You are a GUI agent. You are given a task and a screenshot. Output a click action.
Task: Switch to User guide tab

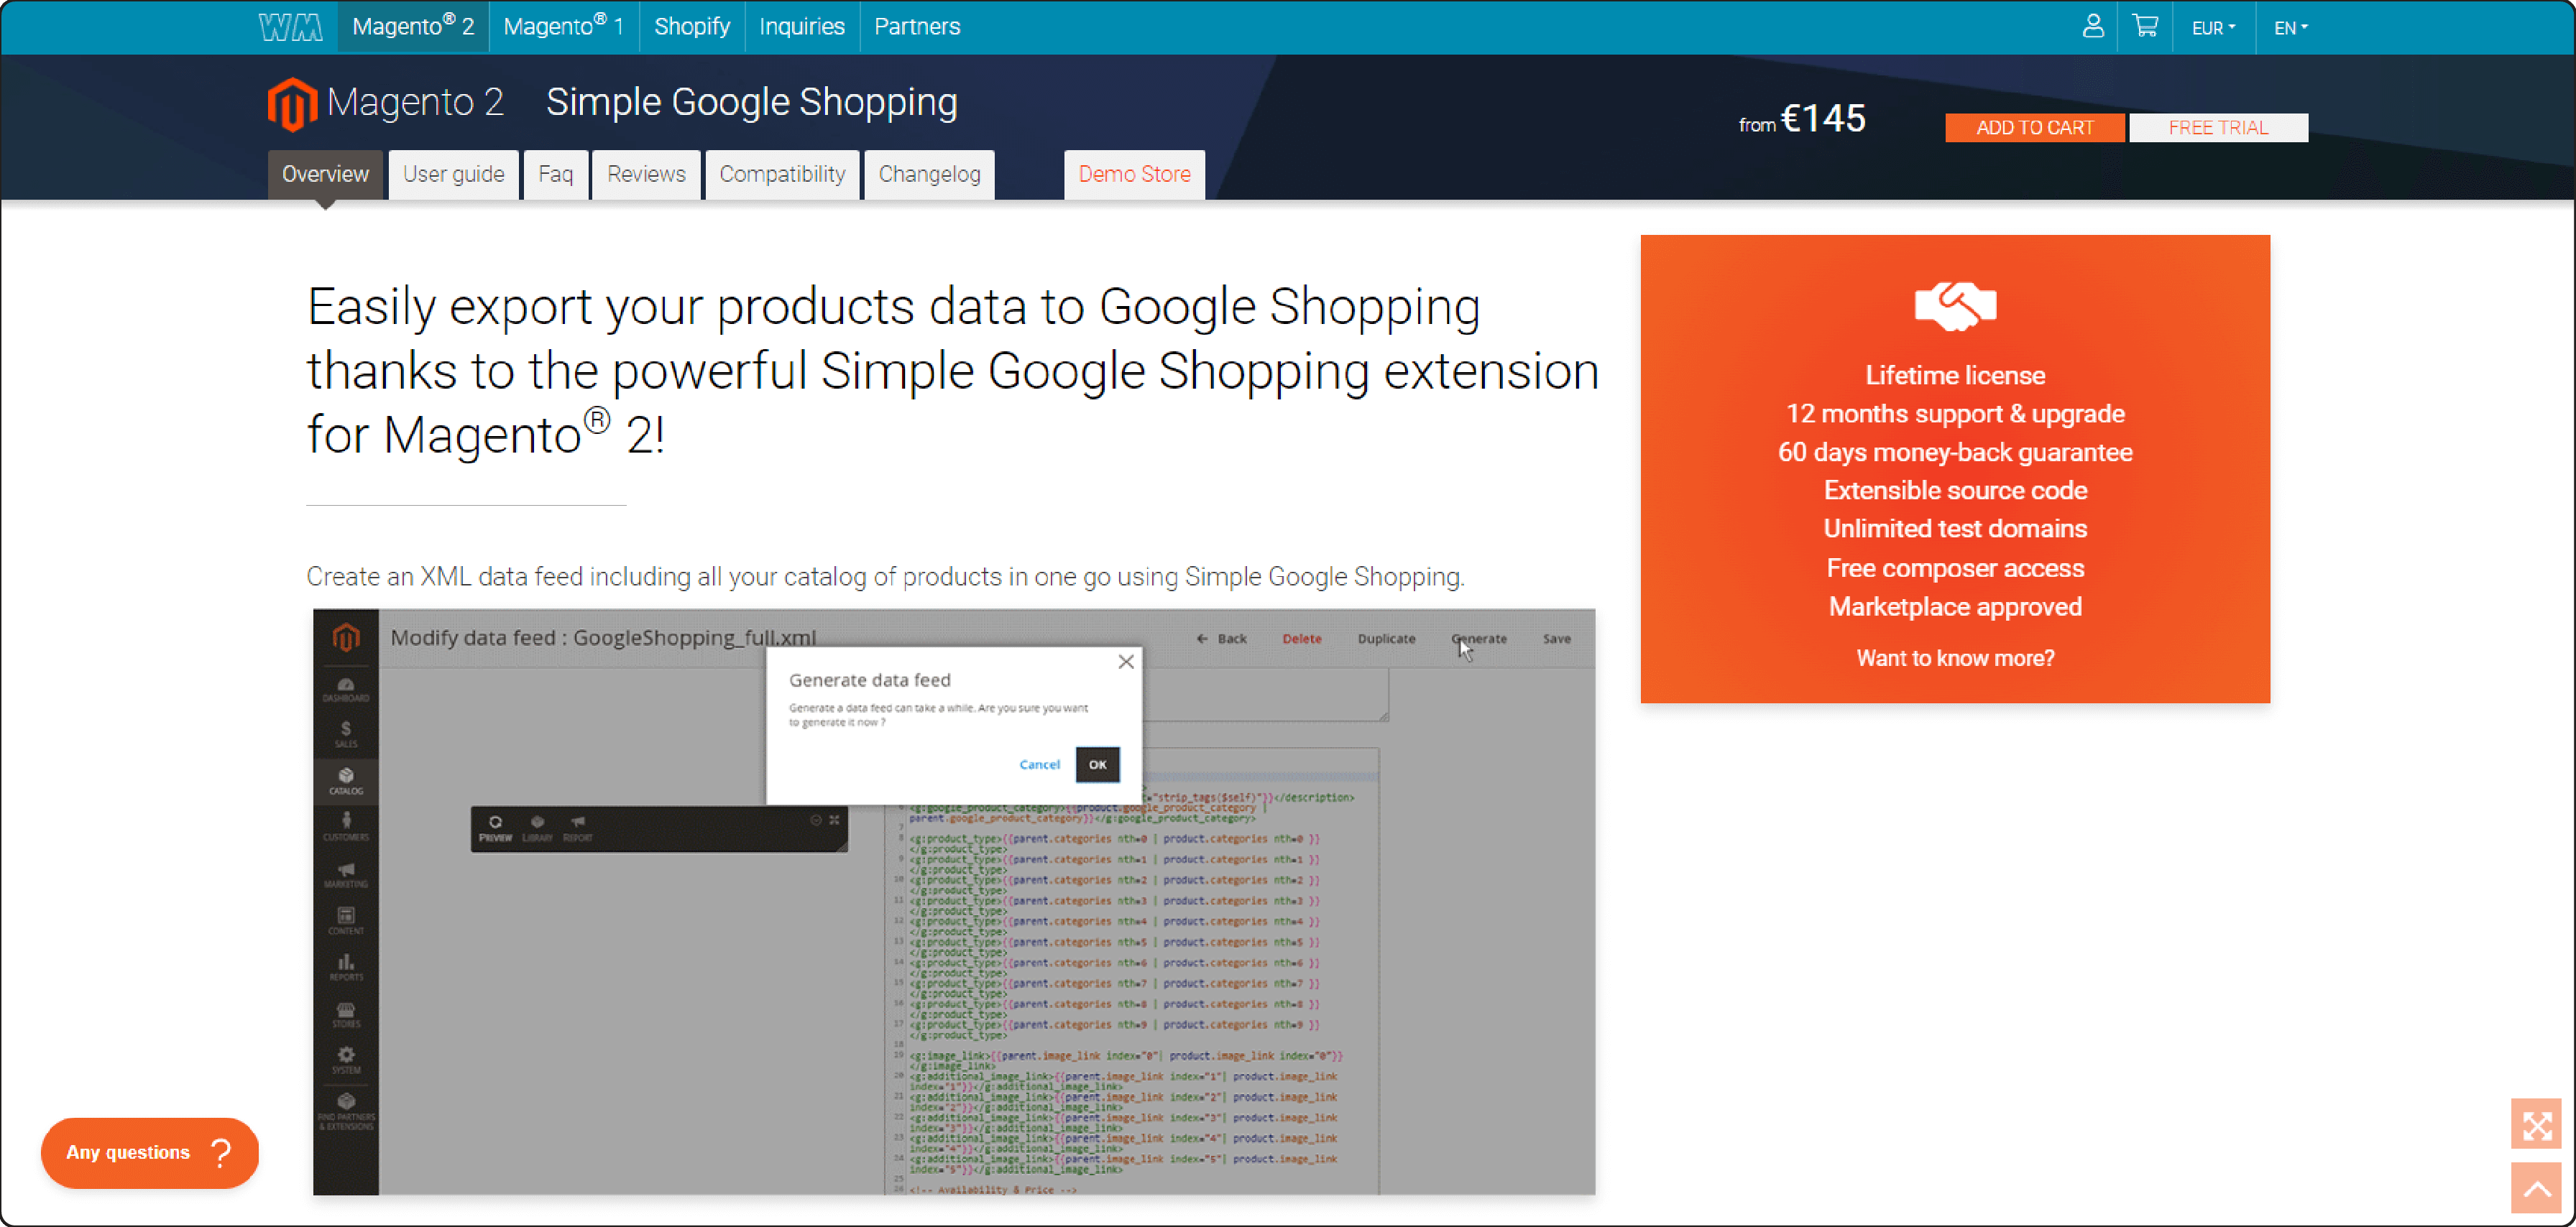[x=453, y=175]
